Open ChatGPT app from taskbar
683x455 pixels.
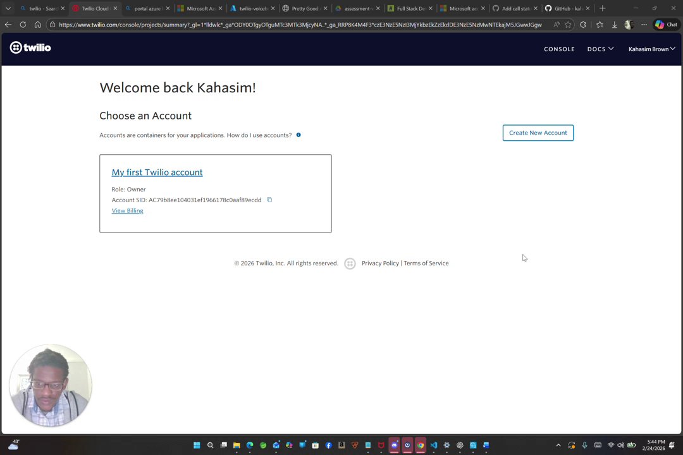pos(460,445)
